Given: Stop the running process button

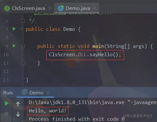Looking at the screenshot, I should tap(6, 114).
